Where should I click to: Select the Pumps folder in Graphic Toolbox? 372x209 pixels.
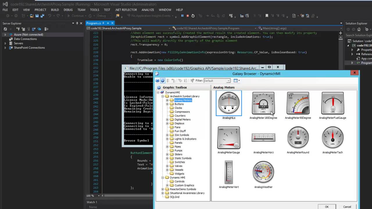tap(178, 151)
